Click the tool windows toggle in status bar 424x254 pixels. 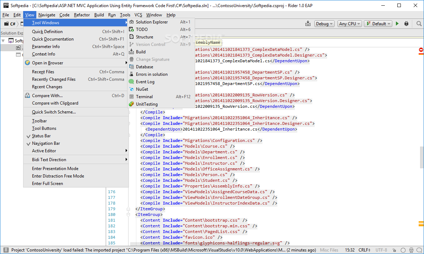(x=6, y=250)
